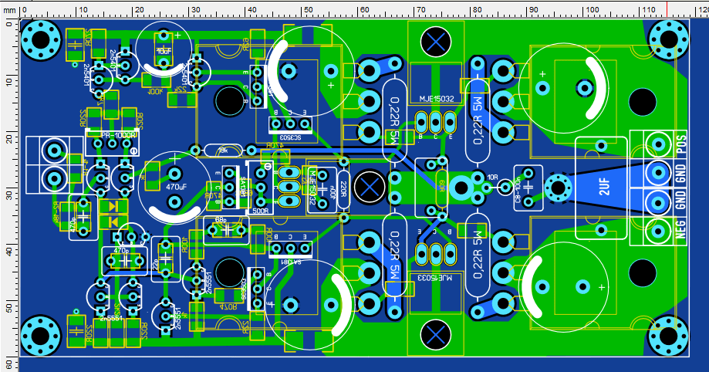
Task: Click the lower-left 0,22R 5W resistor
Action: click(395, 255)
